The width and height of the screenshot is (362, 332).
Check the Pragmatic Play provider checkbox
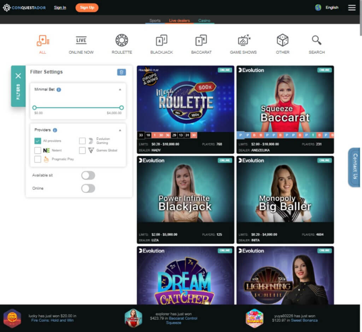tap(37, 159)
